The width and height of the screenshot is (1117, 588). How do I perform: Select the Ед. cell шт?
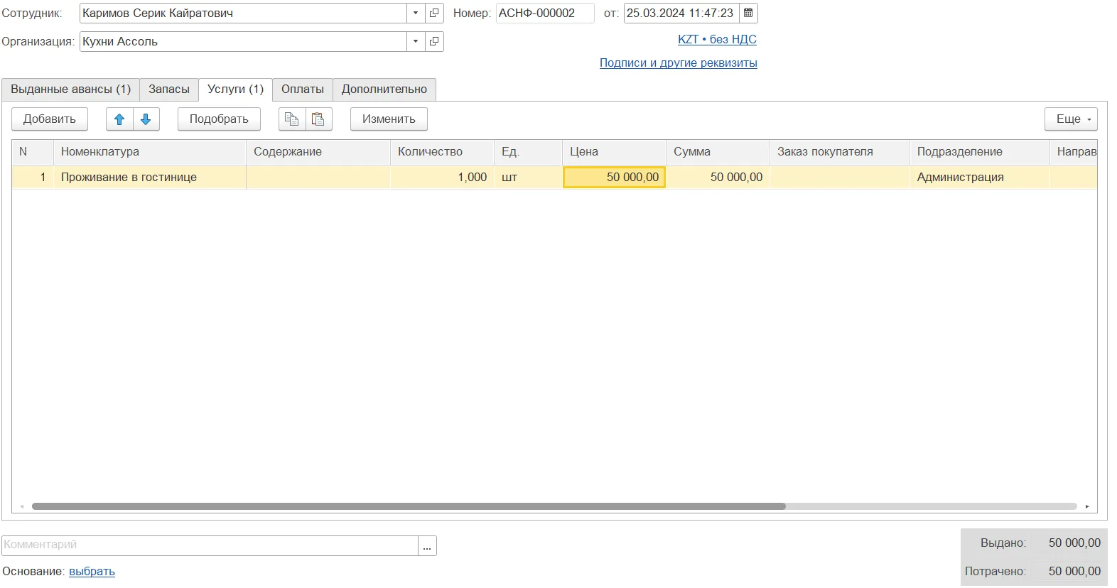coord(528,178)
